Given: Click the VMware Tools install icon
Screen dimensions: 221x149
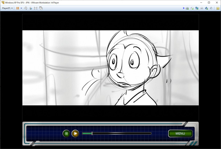Looking at the screenshot, I should [31, 8].
